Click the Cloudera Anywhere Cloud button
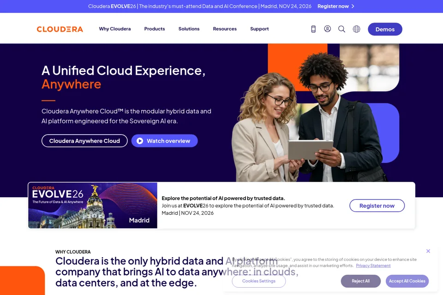Viewport: 443px width, 295px height. (84, 141)
